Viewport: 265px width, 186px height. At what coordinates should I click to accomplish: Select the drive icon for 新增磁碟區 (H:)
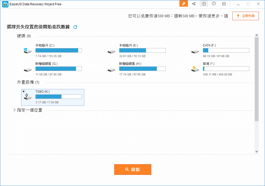click(111, 70)
